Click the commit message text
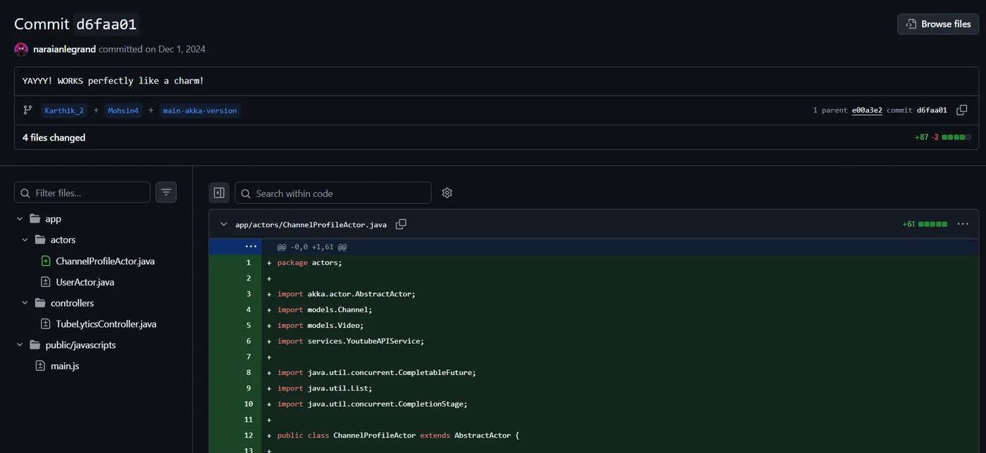The image size is (986, 453). [113, 81]
